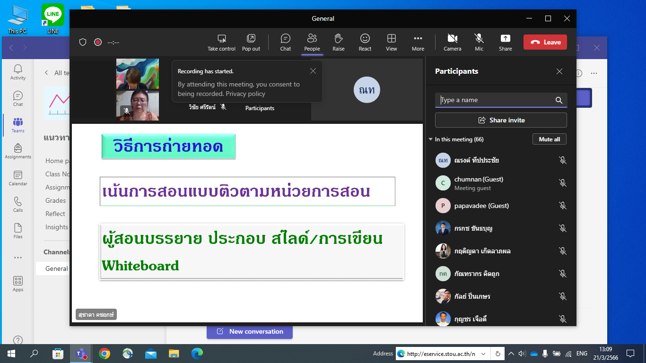Click the muted woman video thumbnail

[138, 105]
